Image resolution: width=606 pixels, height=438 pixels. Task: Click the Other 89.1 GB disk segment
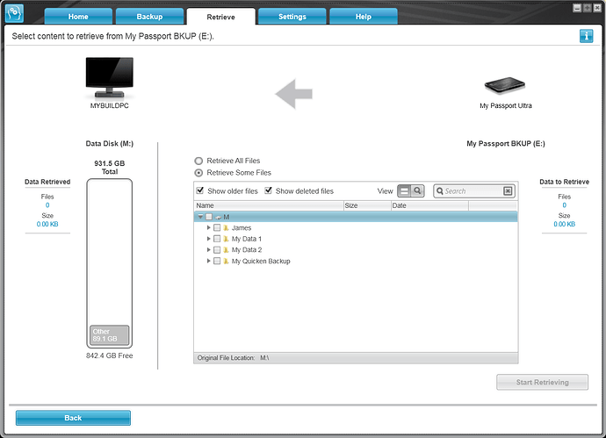tap(110, 335)
